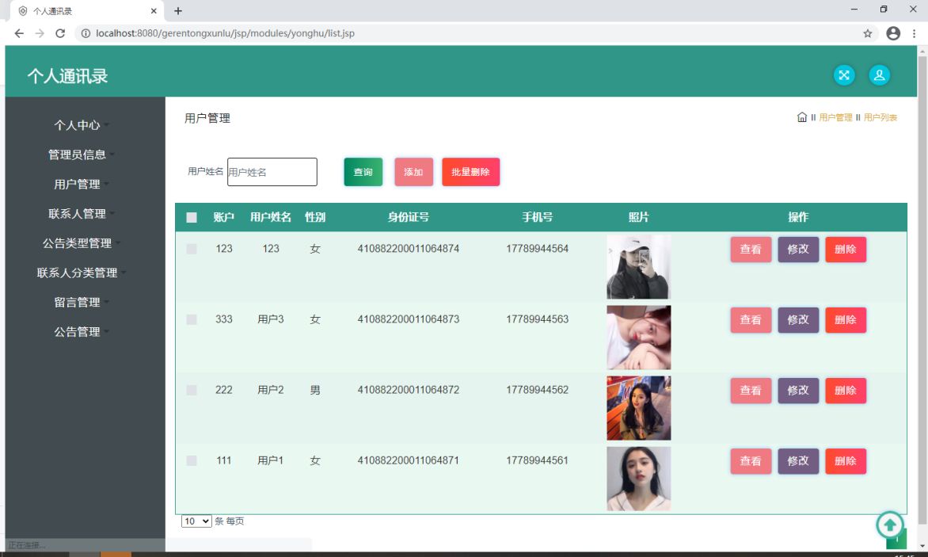Click the scroll-to-top arrow icon
The image size is (928, 557).
click(889, 525)
